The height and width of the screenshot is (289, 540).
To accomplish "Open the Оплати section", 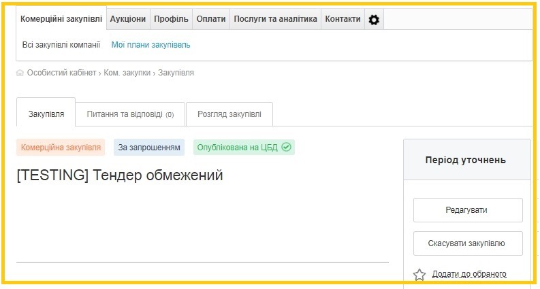I will pyautogui.click(x=210, y=20).
